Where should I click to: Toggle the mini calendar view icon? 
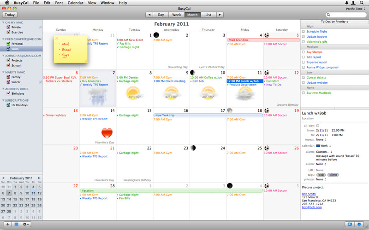tap(16, 224)
